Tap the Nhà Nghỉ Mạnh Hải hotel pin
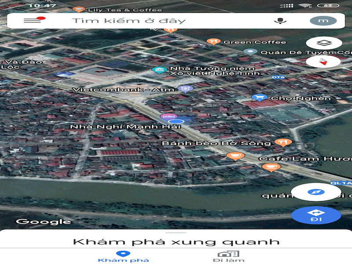 pyautogui.click(x=167, y=117)
